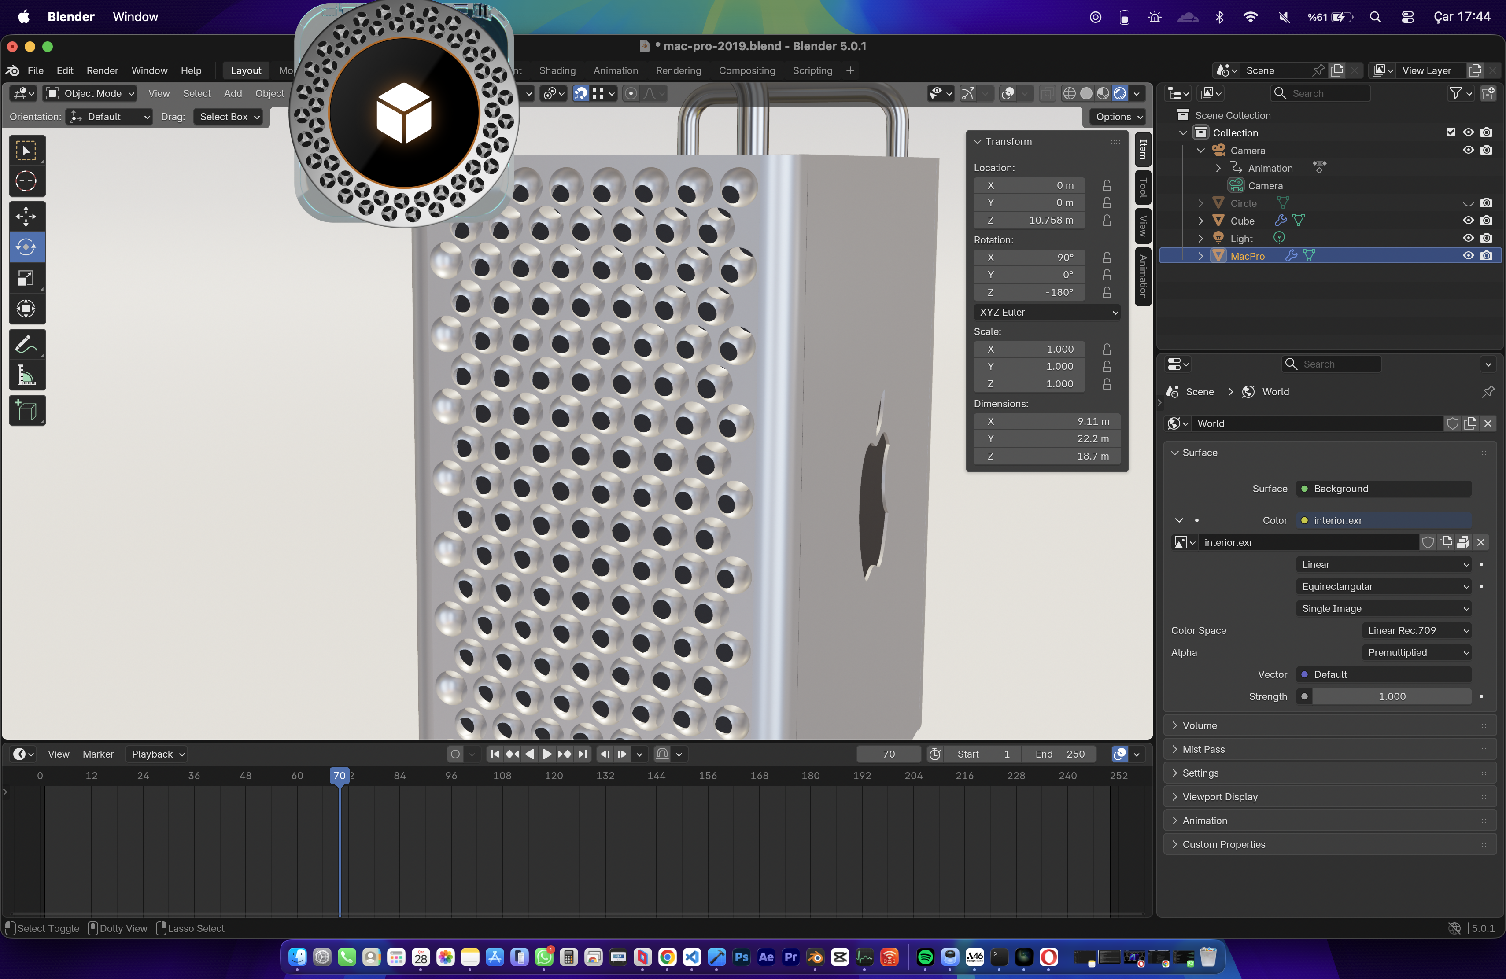Image resolution: width=1506 pixels, height=979 pixels.
Task: Select the Move tool in the toolbar
Action: tap(26, 216)
